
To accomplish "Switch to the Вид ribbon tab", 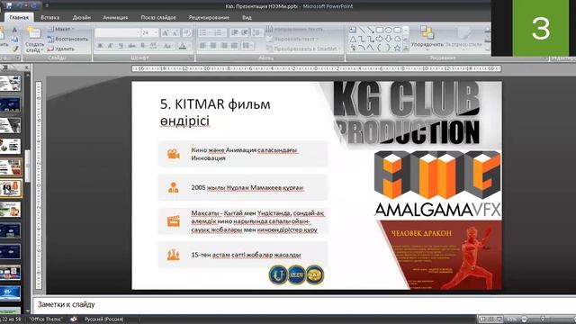I will coord(247,17).
